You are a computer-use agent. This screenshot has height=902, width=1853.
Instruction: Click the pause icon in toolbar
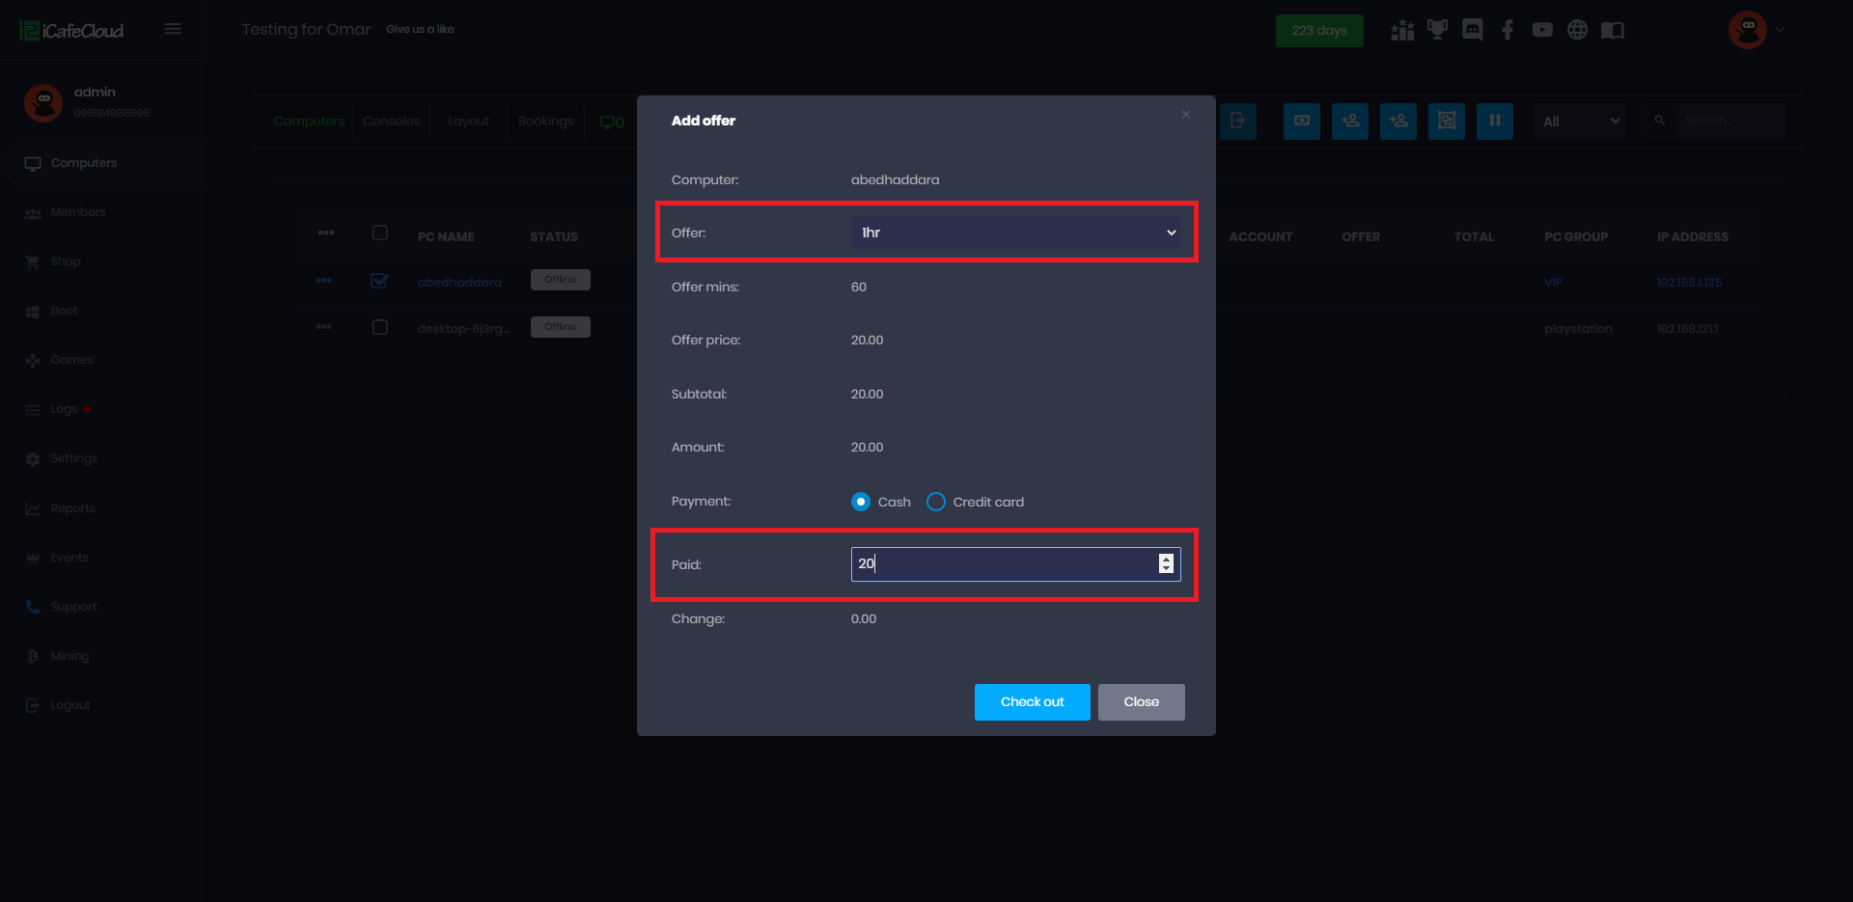pyautogui.click(x=1494, y=122)
